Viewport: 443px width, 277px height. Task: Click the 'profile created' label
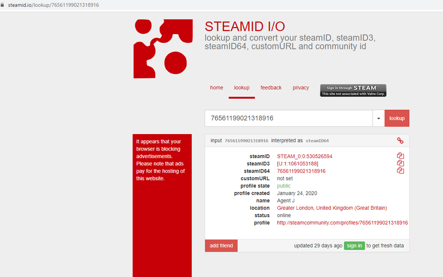point(252,193)
